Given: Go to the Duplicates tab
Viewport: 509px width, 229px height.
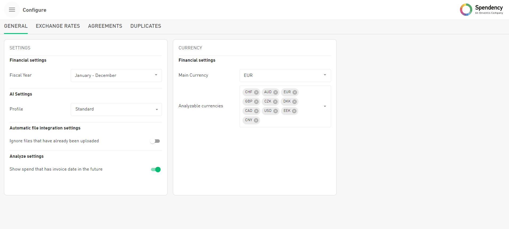Looking at the screenshot, I should [146, 26].
